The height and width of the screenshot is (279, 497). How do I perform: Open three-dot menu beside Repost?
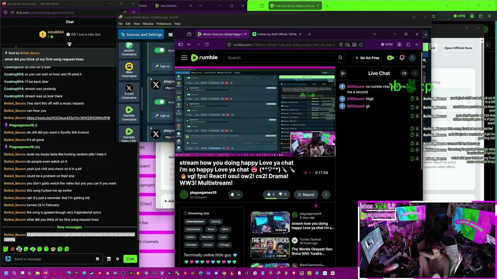pyautogui.click(x=326, y=195)
